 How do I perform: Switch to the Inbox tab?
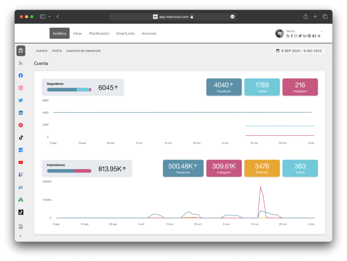(78, 34)
